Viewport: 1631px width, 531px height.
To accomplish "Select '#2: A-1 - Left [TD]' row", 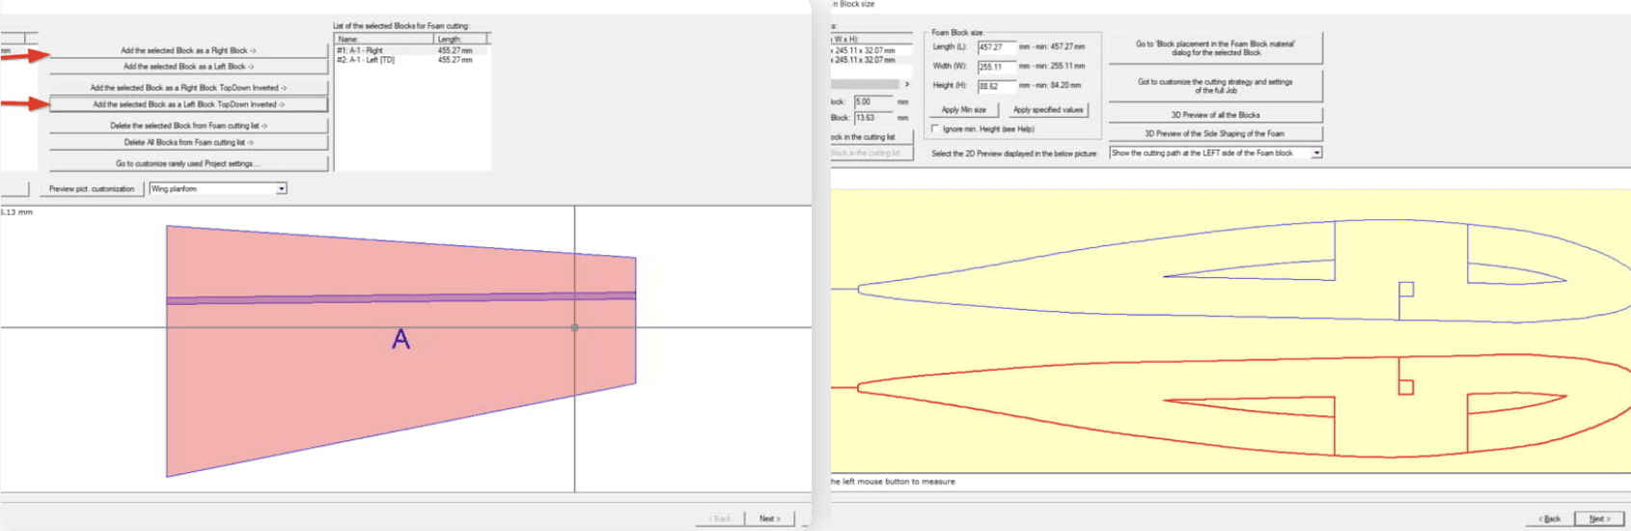I will click(412, 60).
